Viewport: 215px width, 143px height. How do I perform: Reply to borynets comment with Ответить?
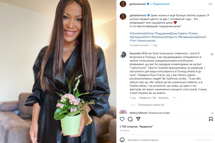(x=163, y=98)
